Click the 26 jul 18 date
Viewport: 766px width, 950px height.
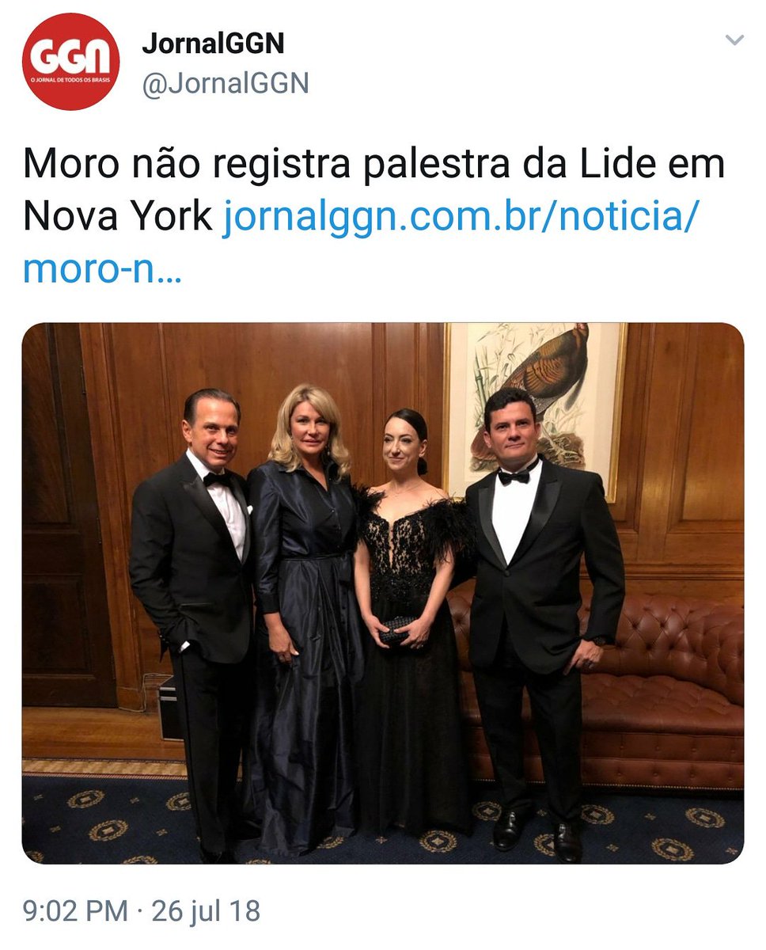click(x=206, y=910)
